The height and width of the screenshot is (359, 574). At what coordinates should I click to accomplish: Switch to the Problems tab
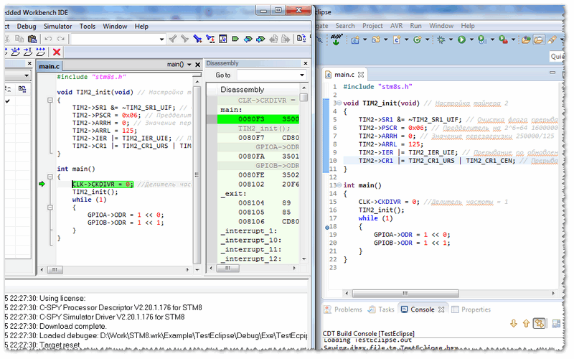(x=348, y=309)
